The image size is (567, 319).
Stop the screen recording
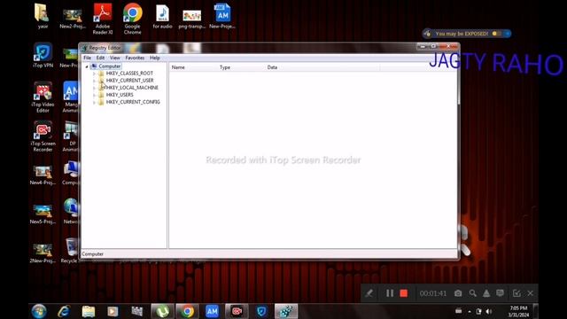[404, 293]
